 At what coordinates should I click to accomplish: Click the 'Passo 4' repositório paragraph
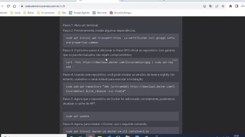[x=119, y=77]
